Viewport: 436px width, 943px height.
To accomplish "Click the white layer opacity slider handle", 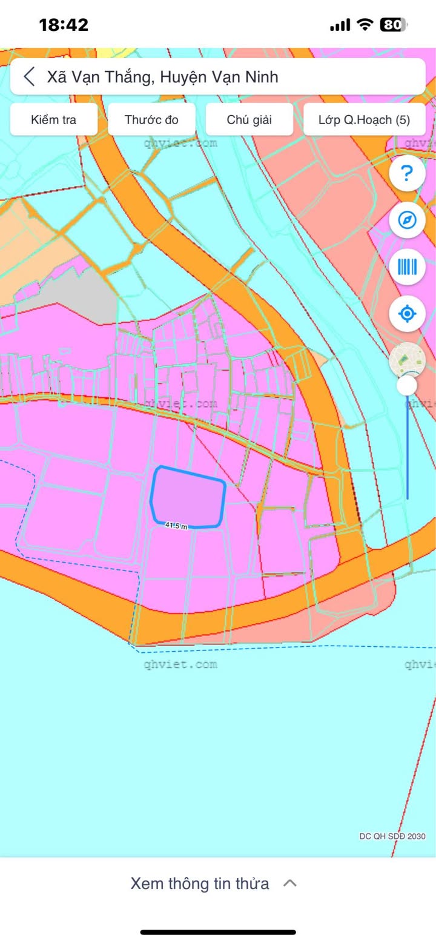I will point(407,385).
